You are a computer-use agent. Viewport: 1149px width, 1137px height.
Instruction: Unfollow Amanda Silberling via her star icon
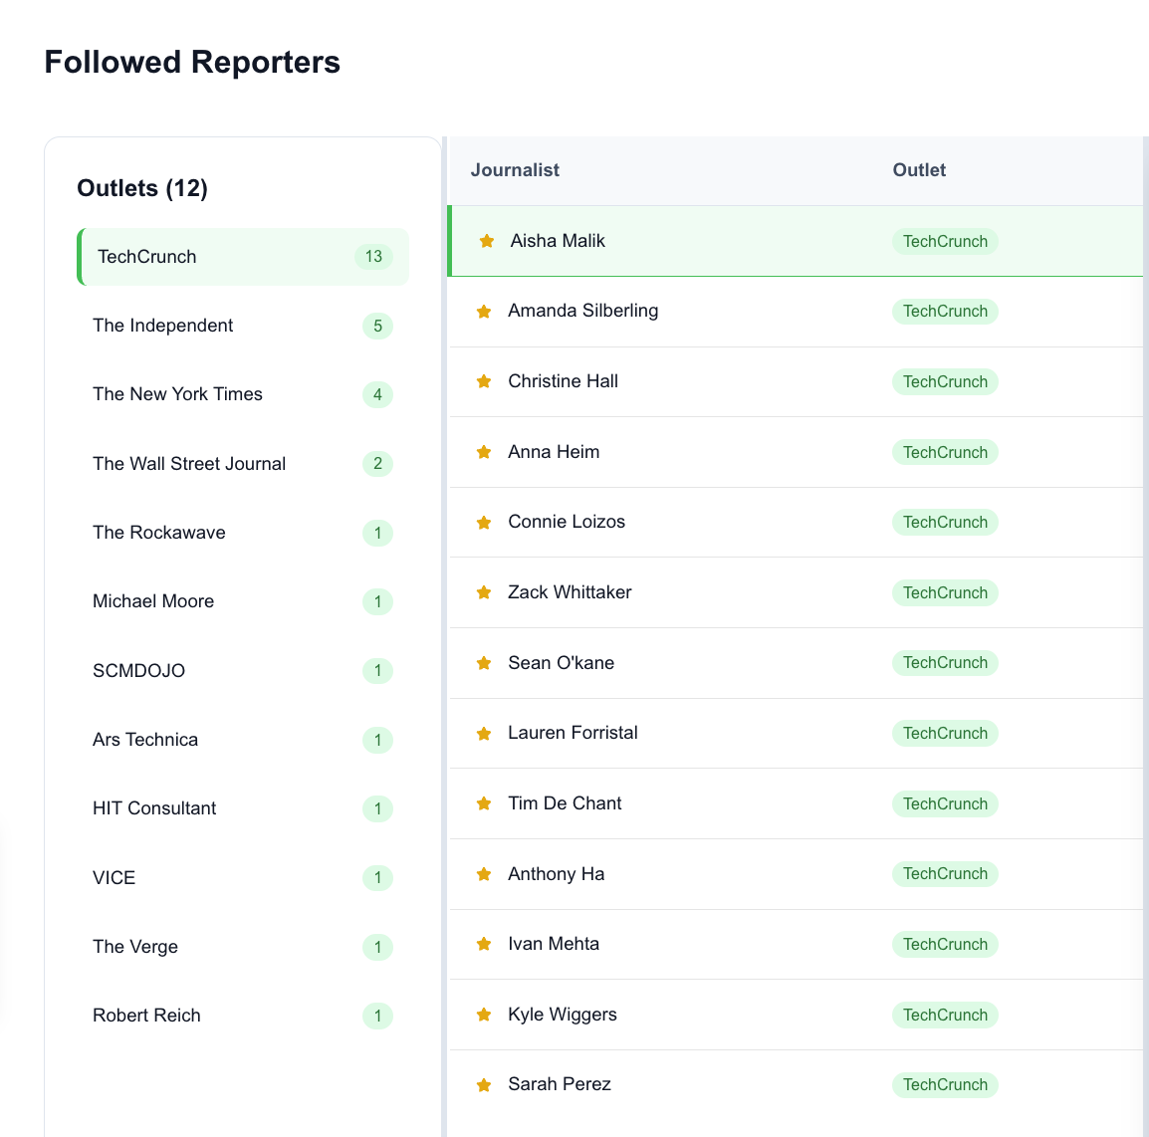[484, 312]
